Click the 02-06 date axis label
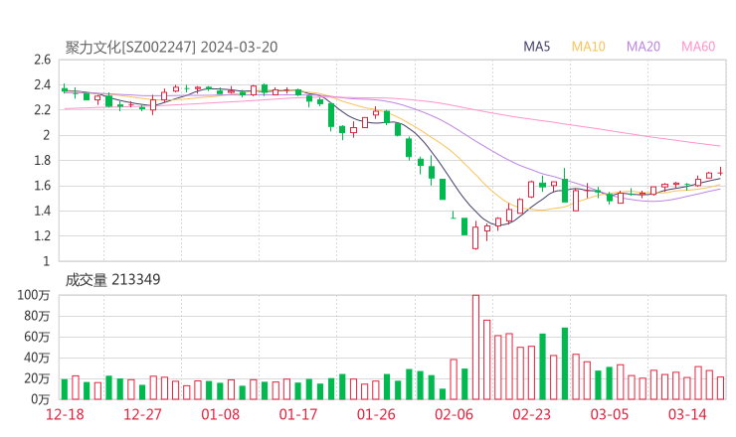Screen dimensions: 736x437 (454, 414)
